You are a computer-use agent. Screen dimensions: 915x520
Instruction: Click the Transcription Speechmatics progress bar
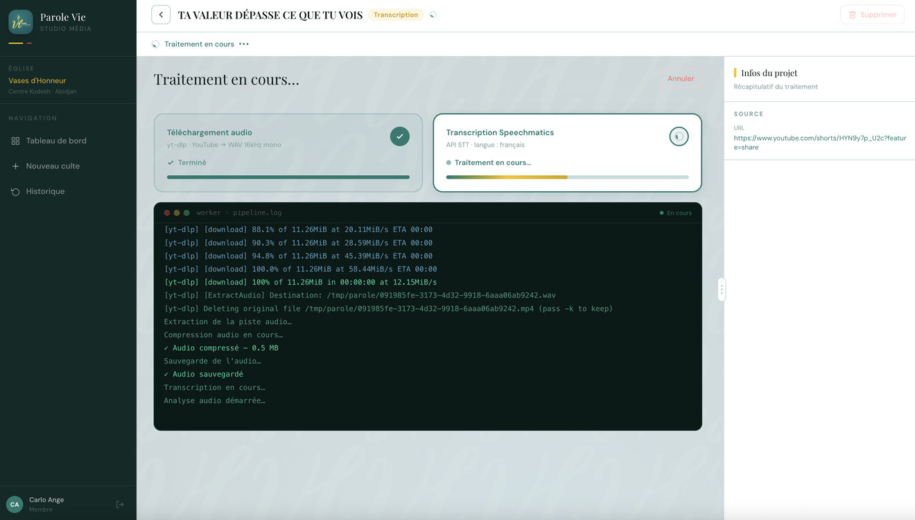point(568,177)
